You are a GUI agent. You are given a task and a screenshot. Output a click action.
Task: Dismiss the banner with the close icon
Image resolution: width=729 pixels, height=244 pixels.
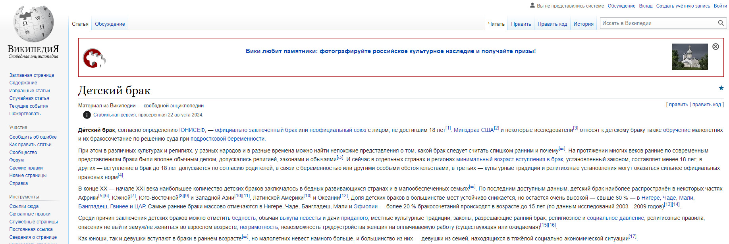pos(715,47)
